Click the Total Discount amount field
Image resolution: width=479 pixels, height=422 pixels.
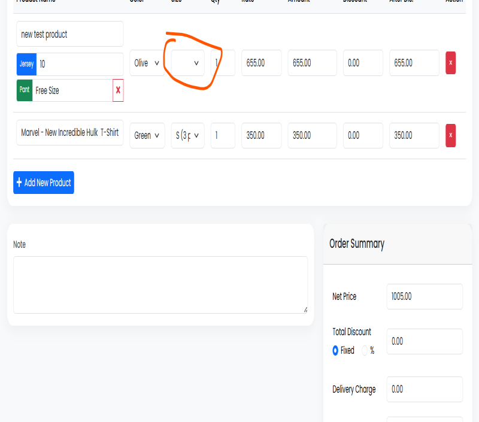(425, 341)
